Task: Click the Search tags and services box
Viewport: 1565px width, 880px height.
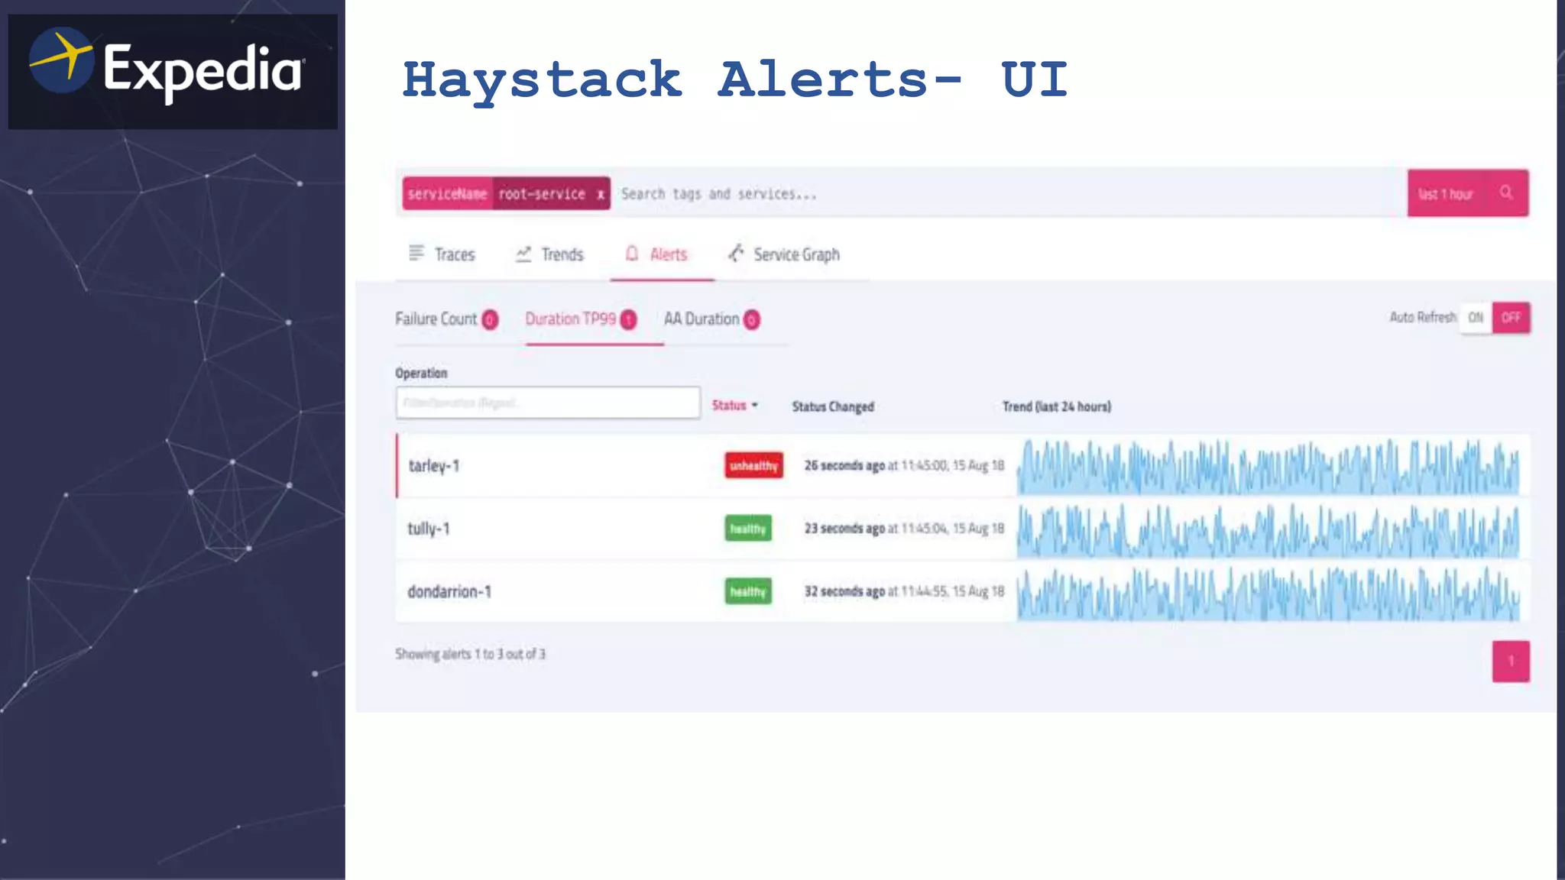Action: [x=993, y=194]
